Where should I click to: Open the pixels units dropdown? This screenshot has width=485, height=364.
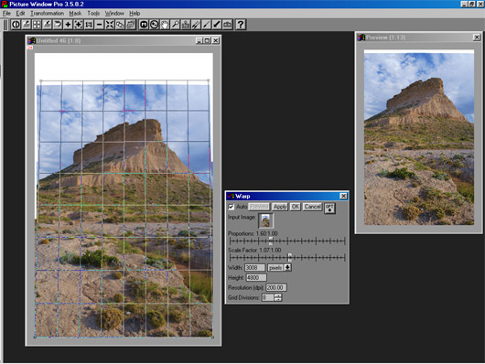click(287, 267)
